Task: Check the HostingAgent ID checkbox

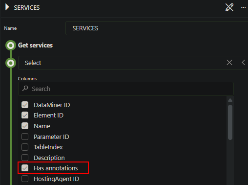Action: tap(25, 179)
